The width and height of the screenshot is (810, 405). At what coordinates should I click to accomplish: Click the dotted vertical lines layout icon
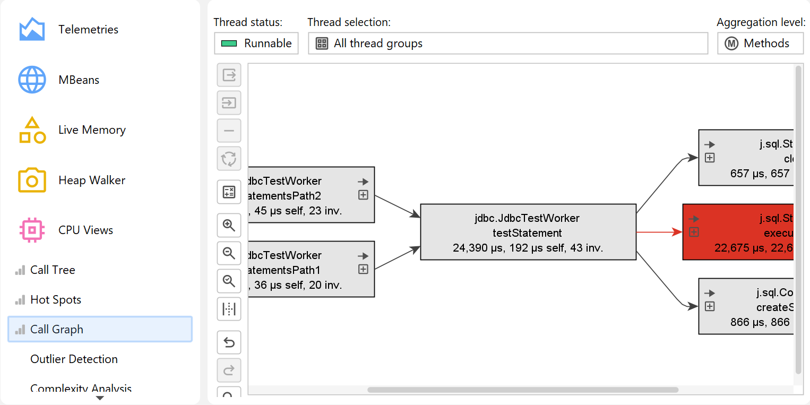pyautogui.click(x=229, y=309)
